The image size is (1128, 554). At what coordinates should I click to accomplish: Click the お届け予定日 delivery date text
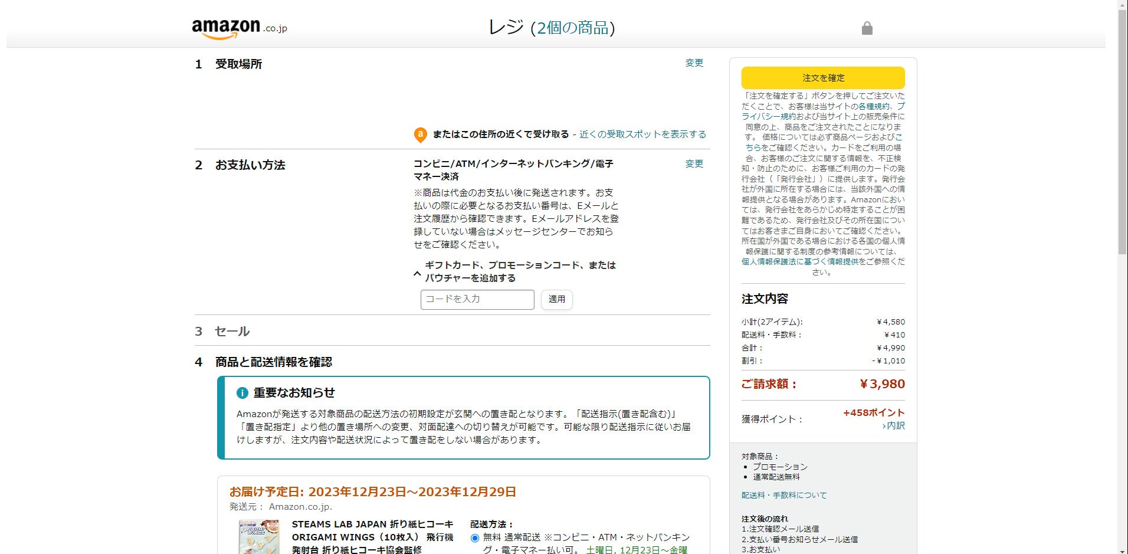pyautogui.click(x=373, y=492)
